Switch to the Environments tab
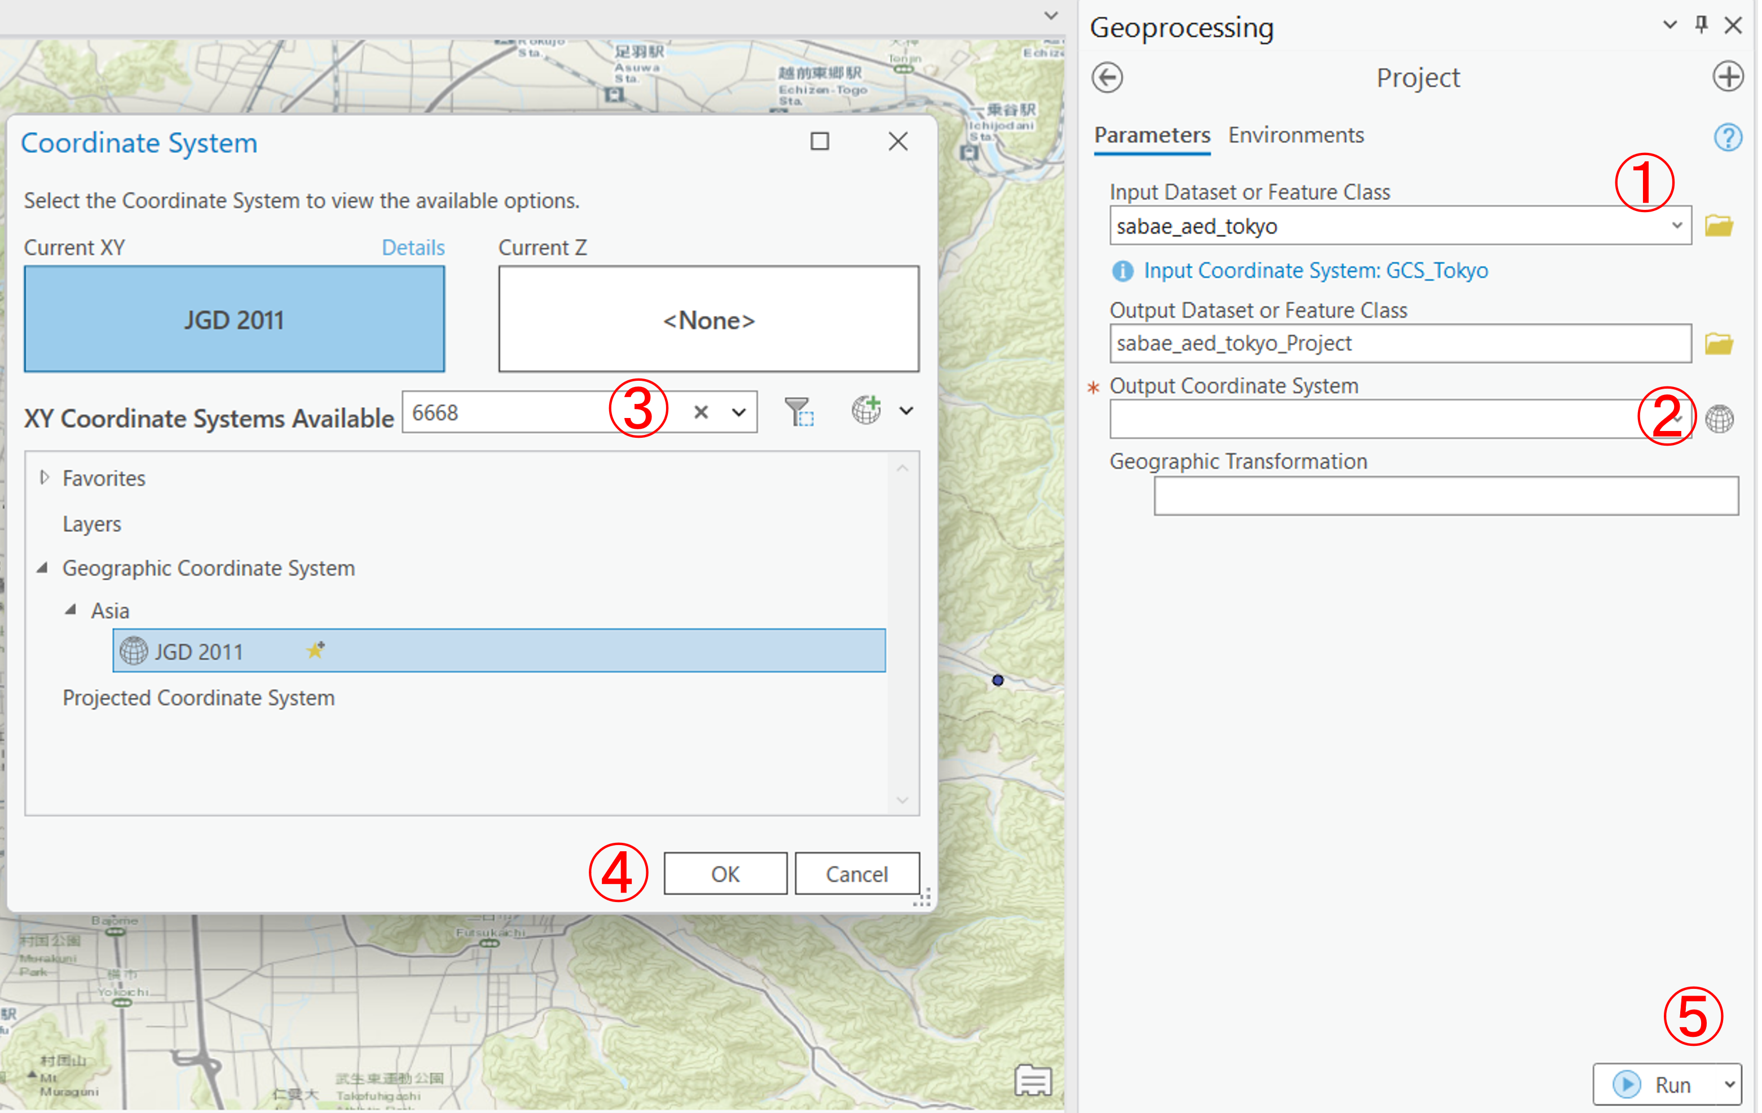The width and height of the screenshot is (1762, 1113). (1296, 135)
